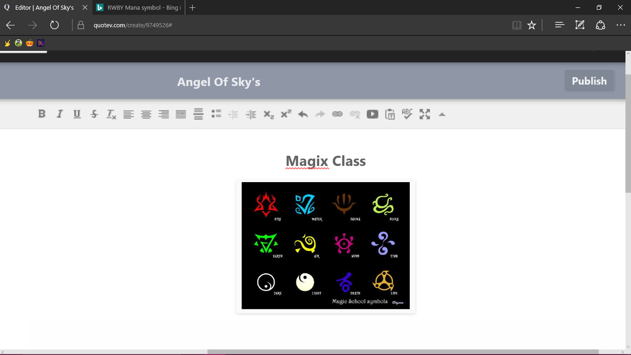
Task: Click the subscript icon
Action: [x=269, y=114]
